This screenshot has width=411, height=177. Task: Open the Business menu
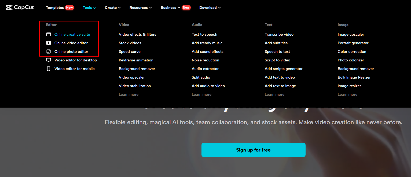[170, 8]
